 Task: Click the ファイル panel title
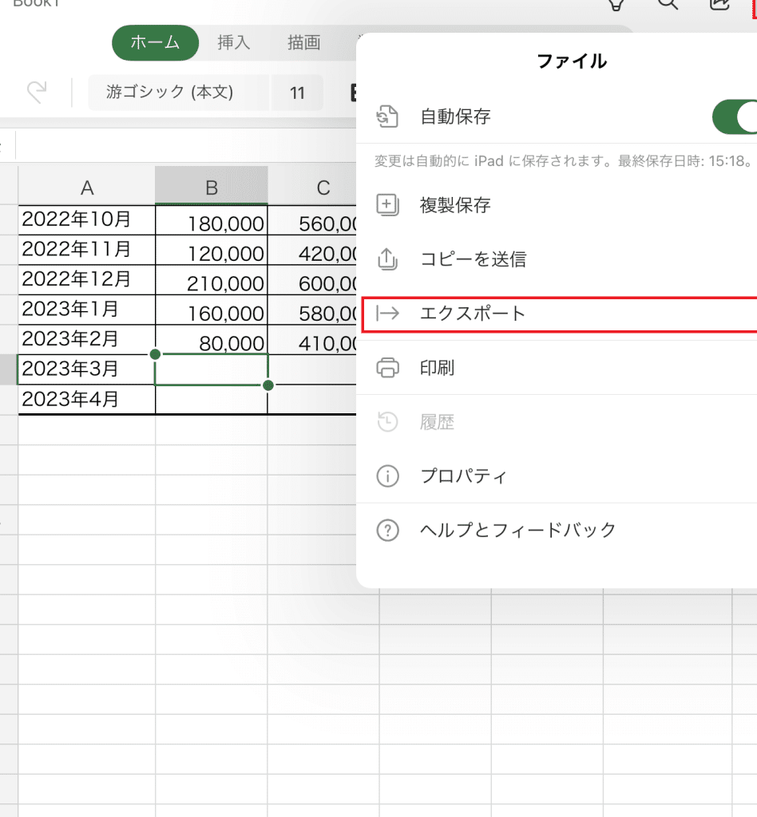click(x=572, y=61)
